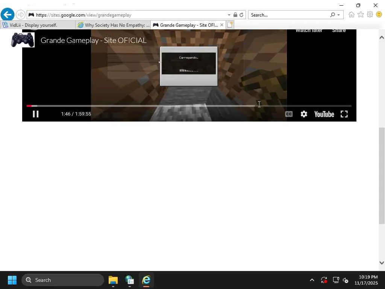Open the Home page icon
Image resolution: width=385 pixels, height=289 pixels.
click(x=352, y=15)
